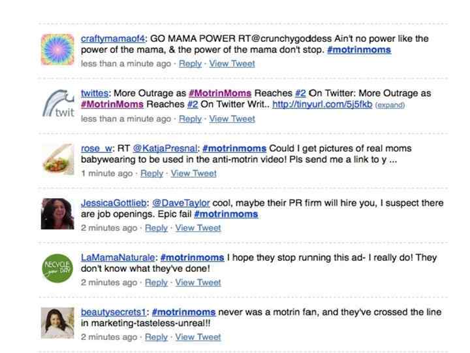Reply to craftymamaof4's tweet

pos(190,63)
